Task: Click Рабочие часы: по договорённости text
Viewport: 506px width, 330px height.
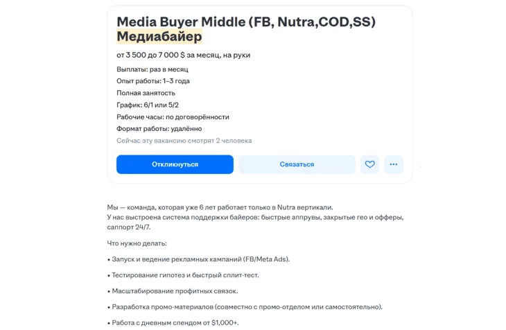Action: (x=173, y=116)
